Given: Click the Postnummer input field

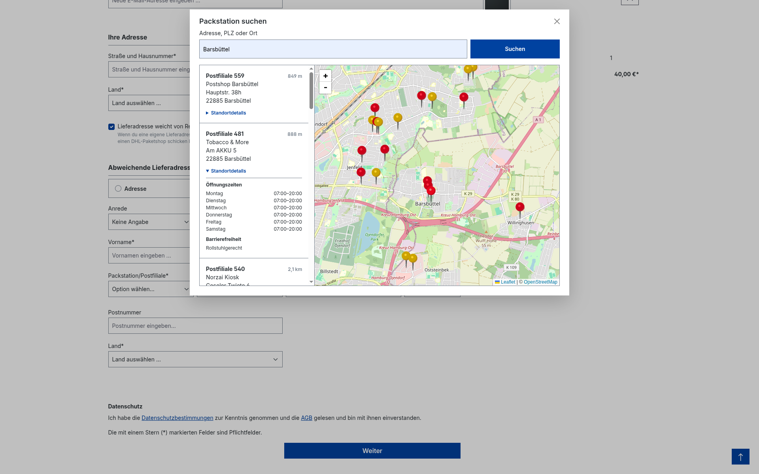Looking at the screenshot, I should pos(195,326).
